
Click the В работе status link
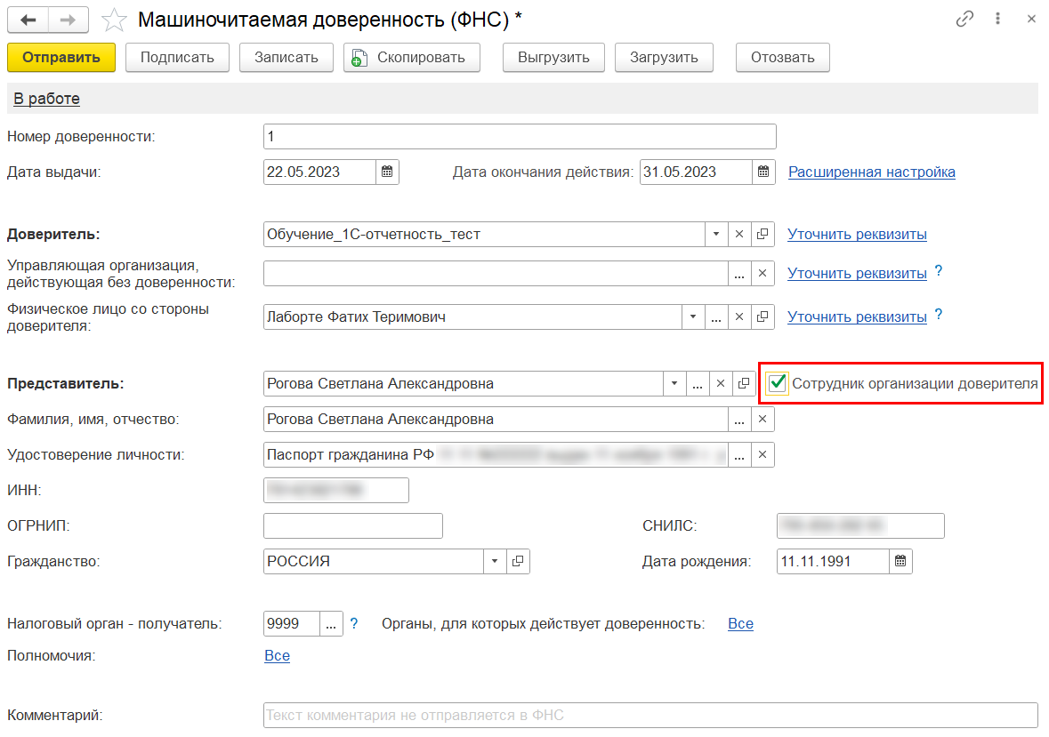(46, 99)
